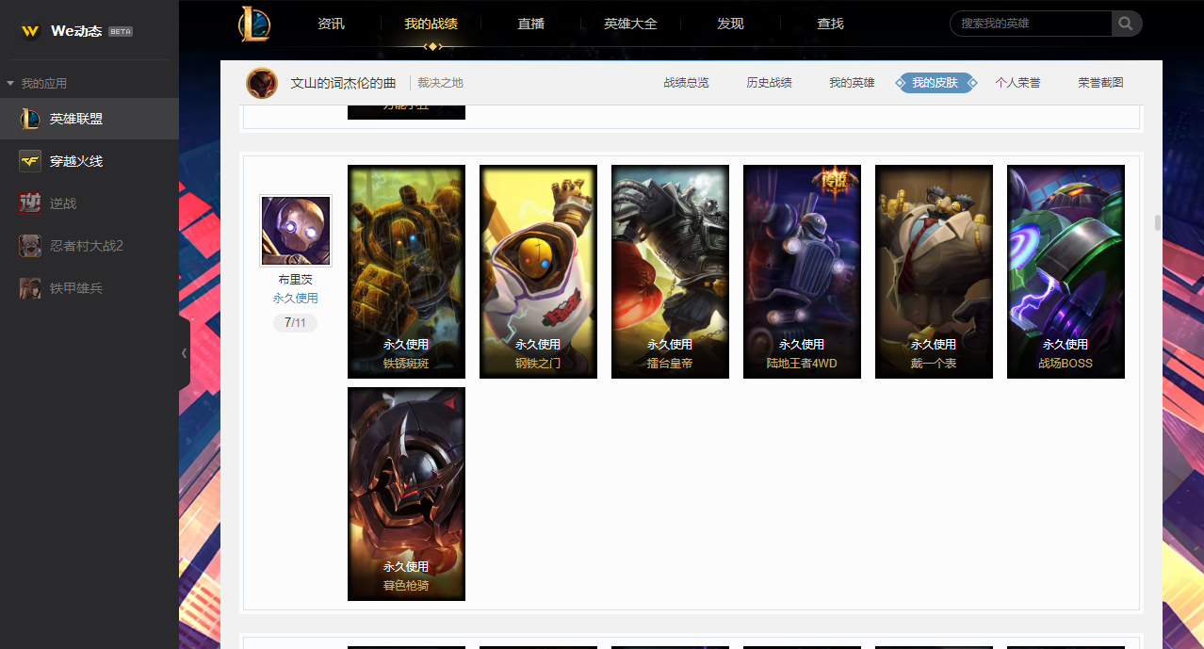Viewport: 1204px width, 649px height.
Task: Open the 英雄大全 menu
Action: [630, 24]
